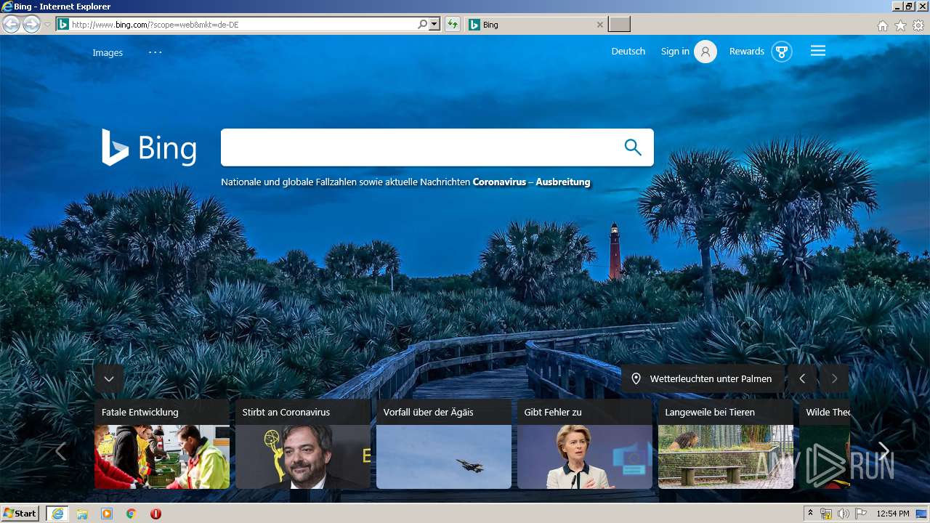Open Gibt Fehler zu news card
This screenshot has width=930, height=523.
(585, 444)
